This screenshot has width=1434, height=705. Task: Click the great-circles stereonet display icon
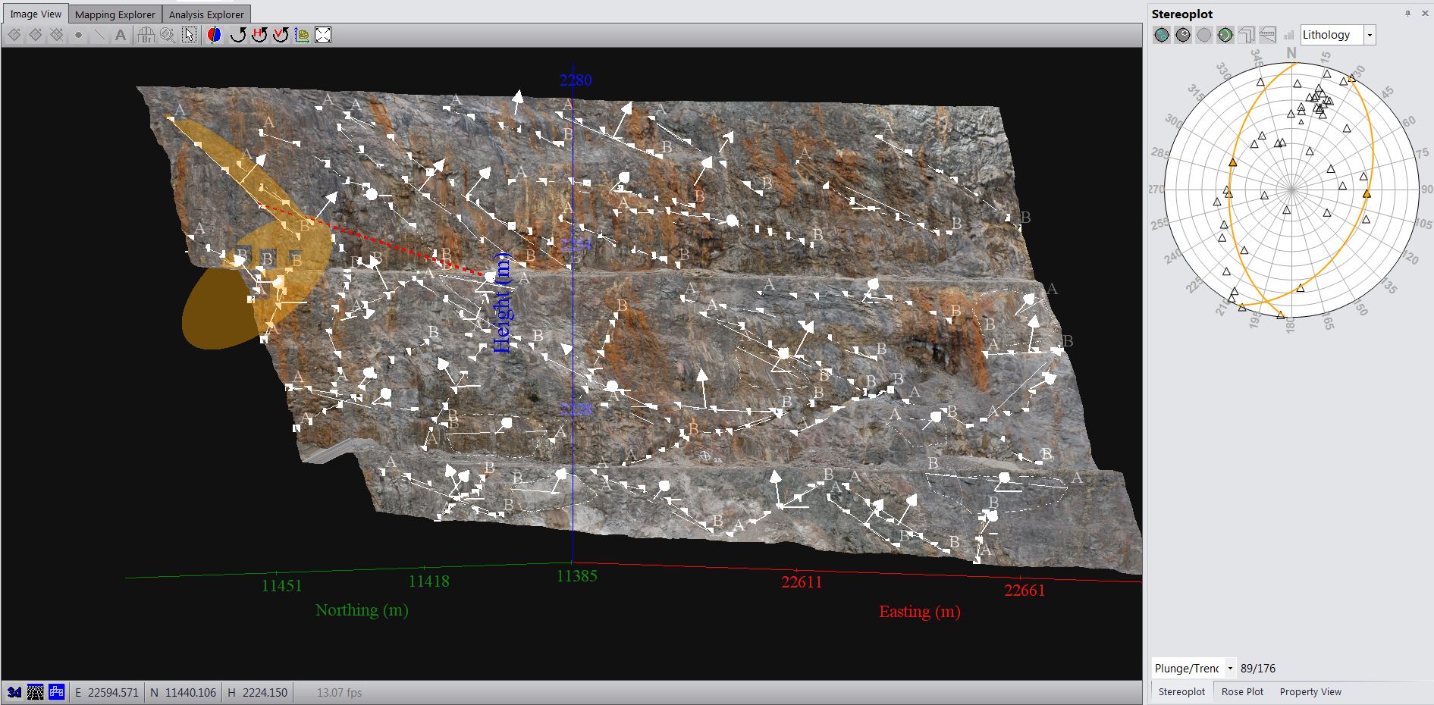tap(1225, 35)
